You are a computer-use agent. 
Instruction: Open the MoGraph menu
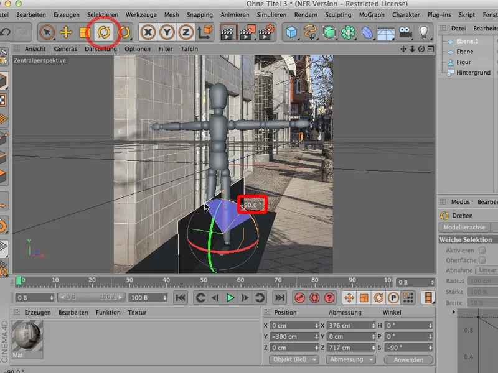pos(372,14)
